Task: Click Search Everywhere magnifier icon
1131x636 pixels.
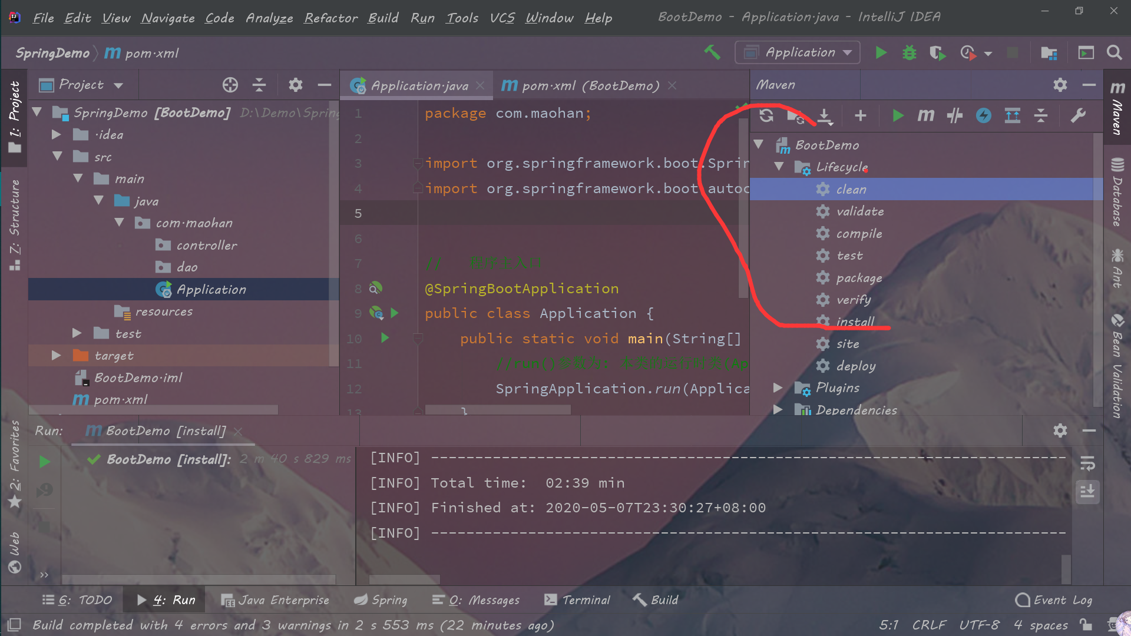Action: coord(1113,52)
